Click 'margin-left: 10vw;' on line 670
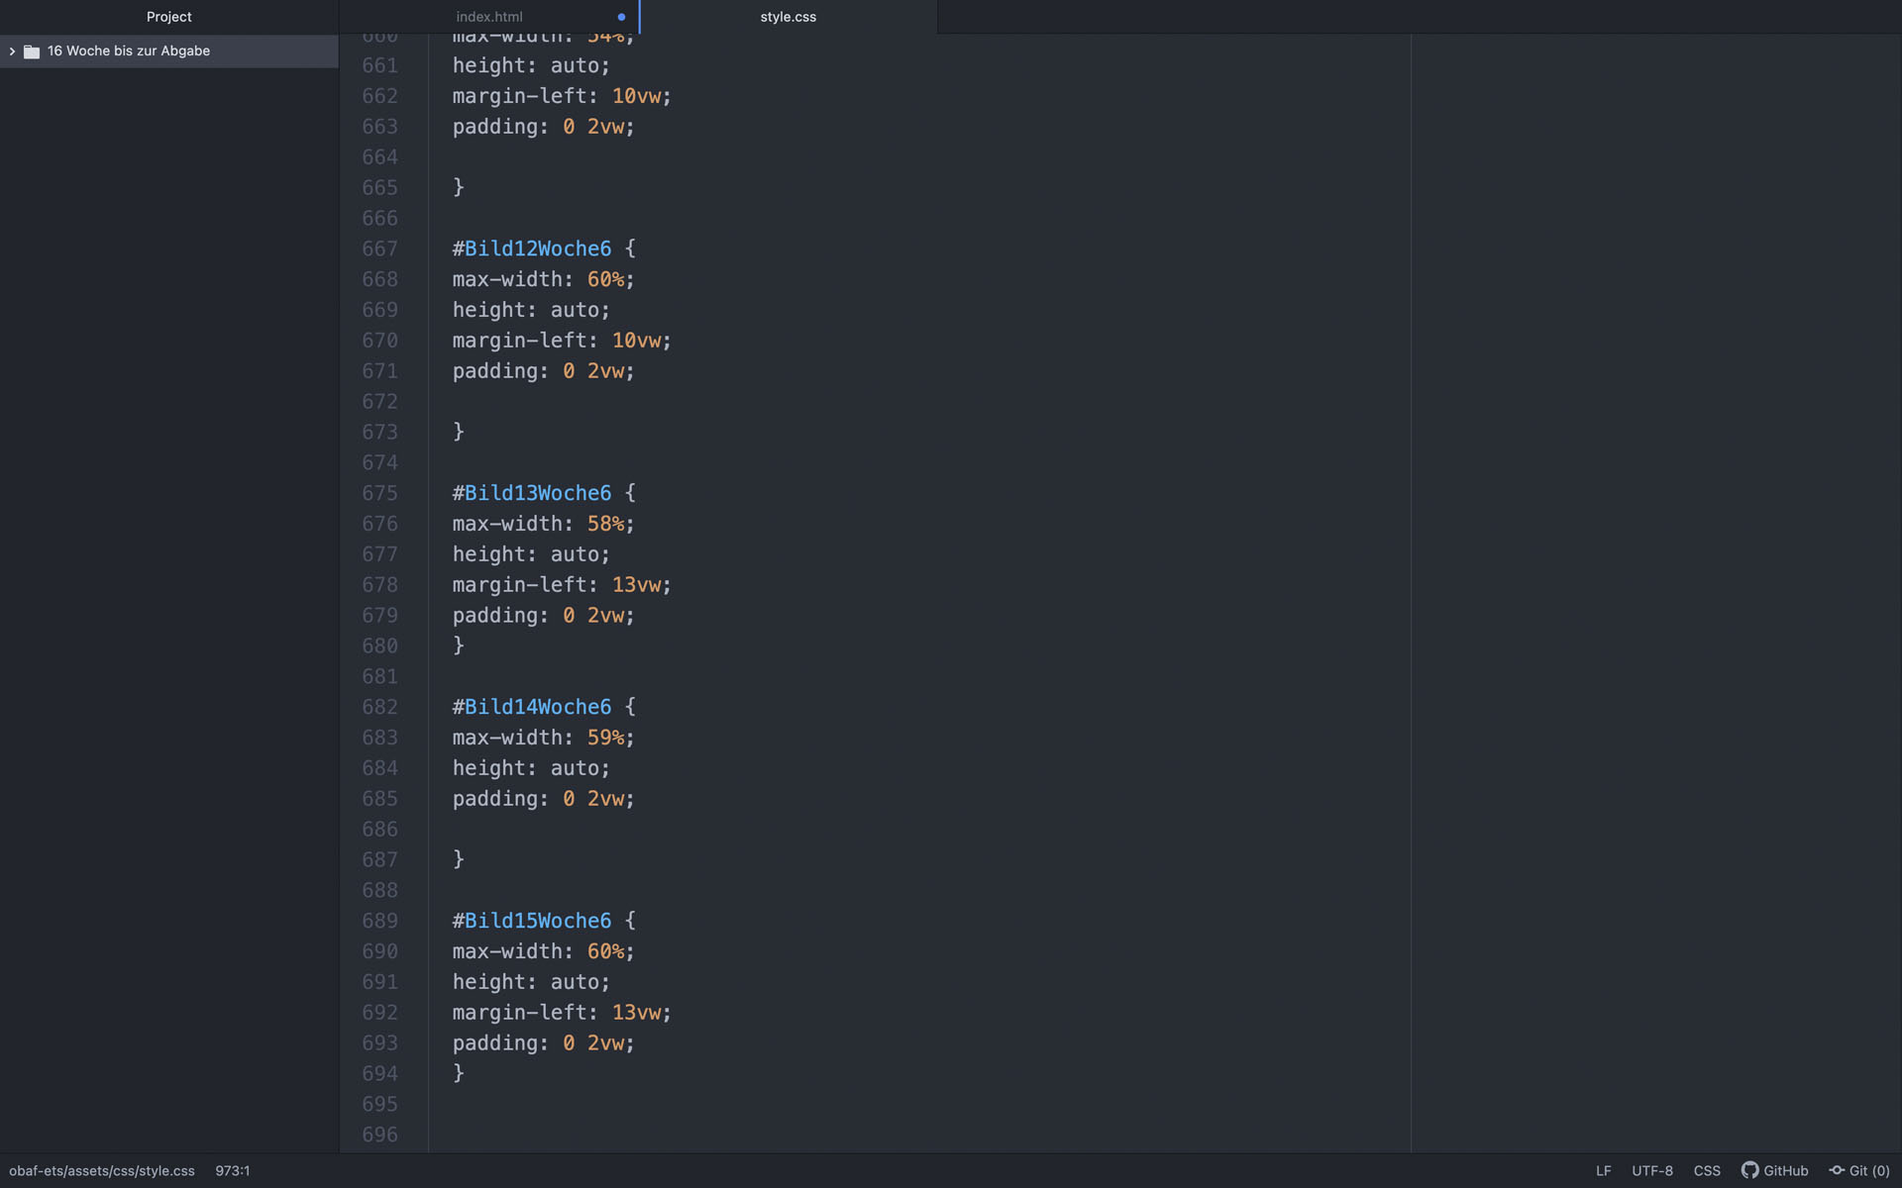 point(562,341)
